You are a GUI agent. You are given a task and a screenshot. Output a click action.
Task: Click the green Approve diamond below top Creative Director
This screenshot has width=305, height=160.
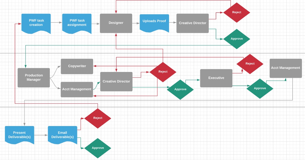(237, 39)
